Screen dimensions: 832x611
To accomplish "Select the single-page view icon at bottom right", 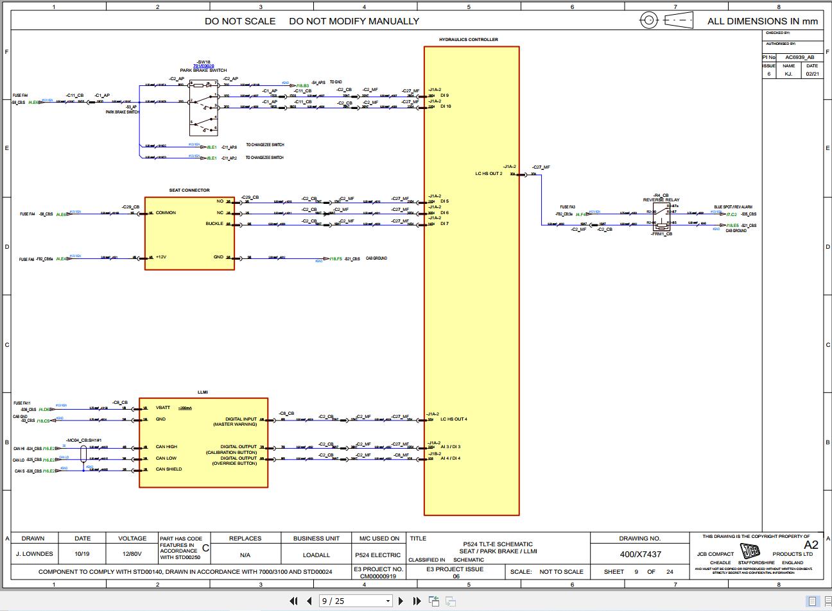I will (812, 601).
